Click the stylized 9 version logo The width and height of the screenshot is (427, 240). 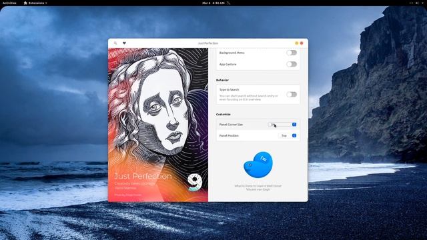coord(195,182)
